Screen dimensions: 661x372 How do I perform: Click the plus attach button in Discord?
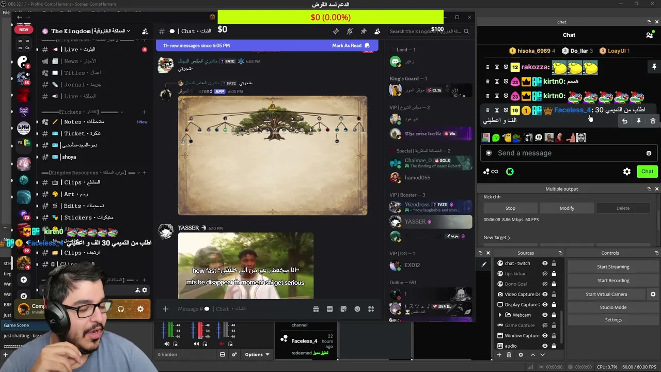(x=165, y=309)
